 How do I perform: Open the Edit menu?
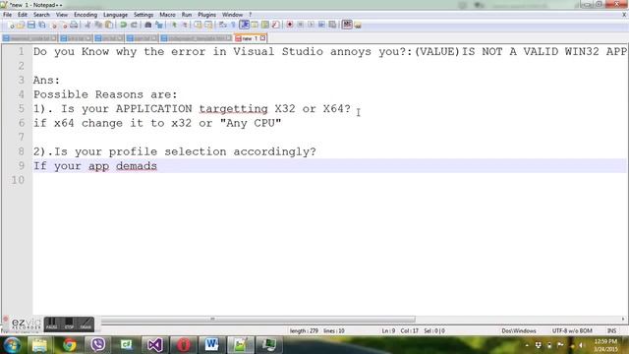pos(23,15)
